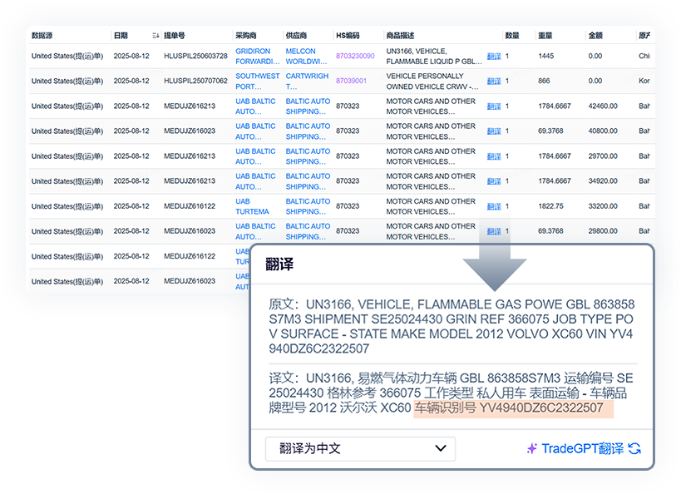Viewport: 681px width, 494px height.
Task: Open the 翻译为中文 language dropdown
Action: (360, 448)
